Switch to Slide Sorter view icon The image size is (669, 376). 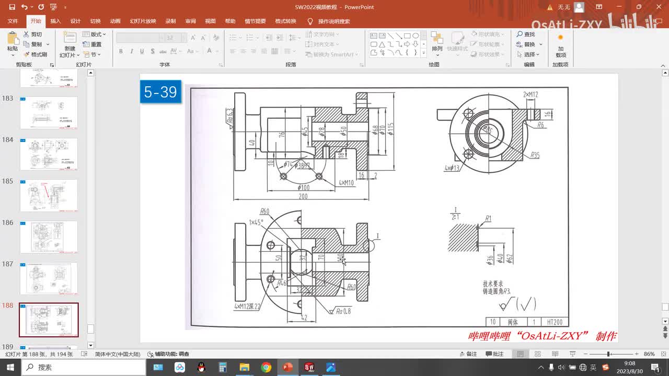click(537, 354)
